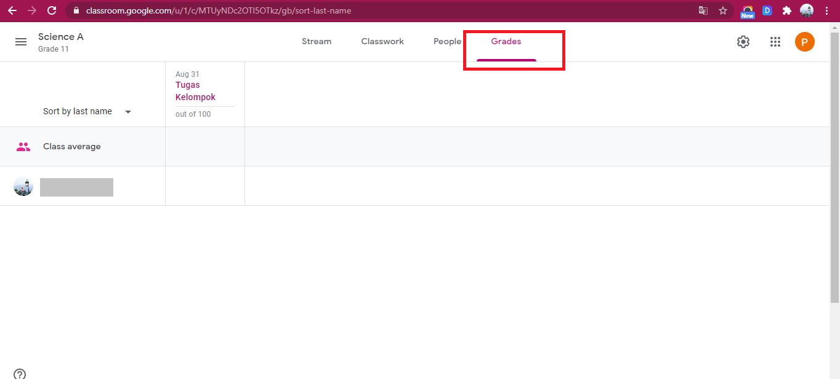Open the Tugas Kelompok assignment link
Image resolution: width=840 pixels, height=379 pixels.
click(x=196, y=91)
